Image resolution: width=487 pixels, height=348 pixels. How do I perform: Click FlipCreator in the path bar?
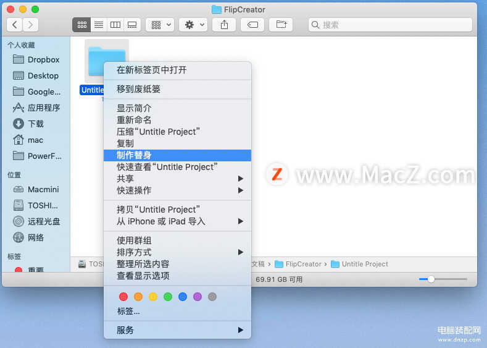(298, 264)
